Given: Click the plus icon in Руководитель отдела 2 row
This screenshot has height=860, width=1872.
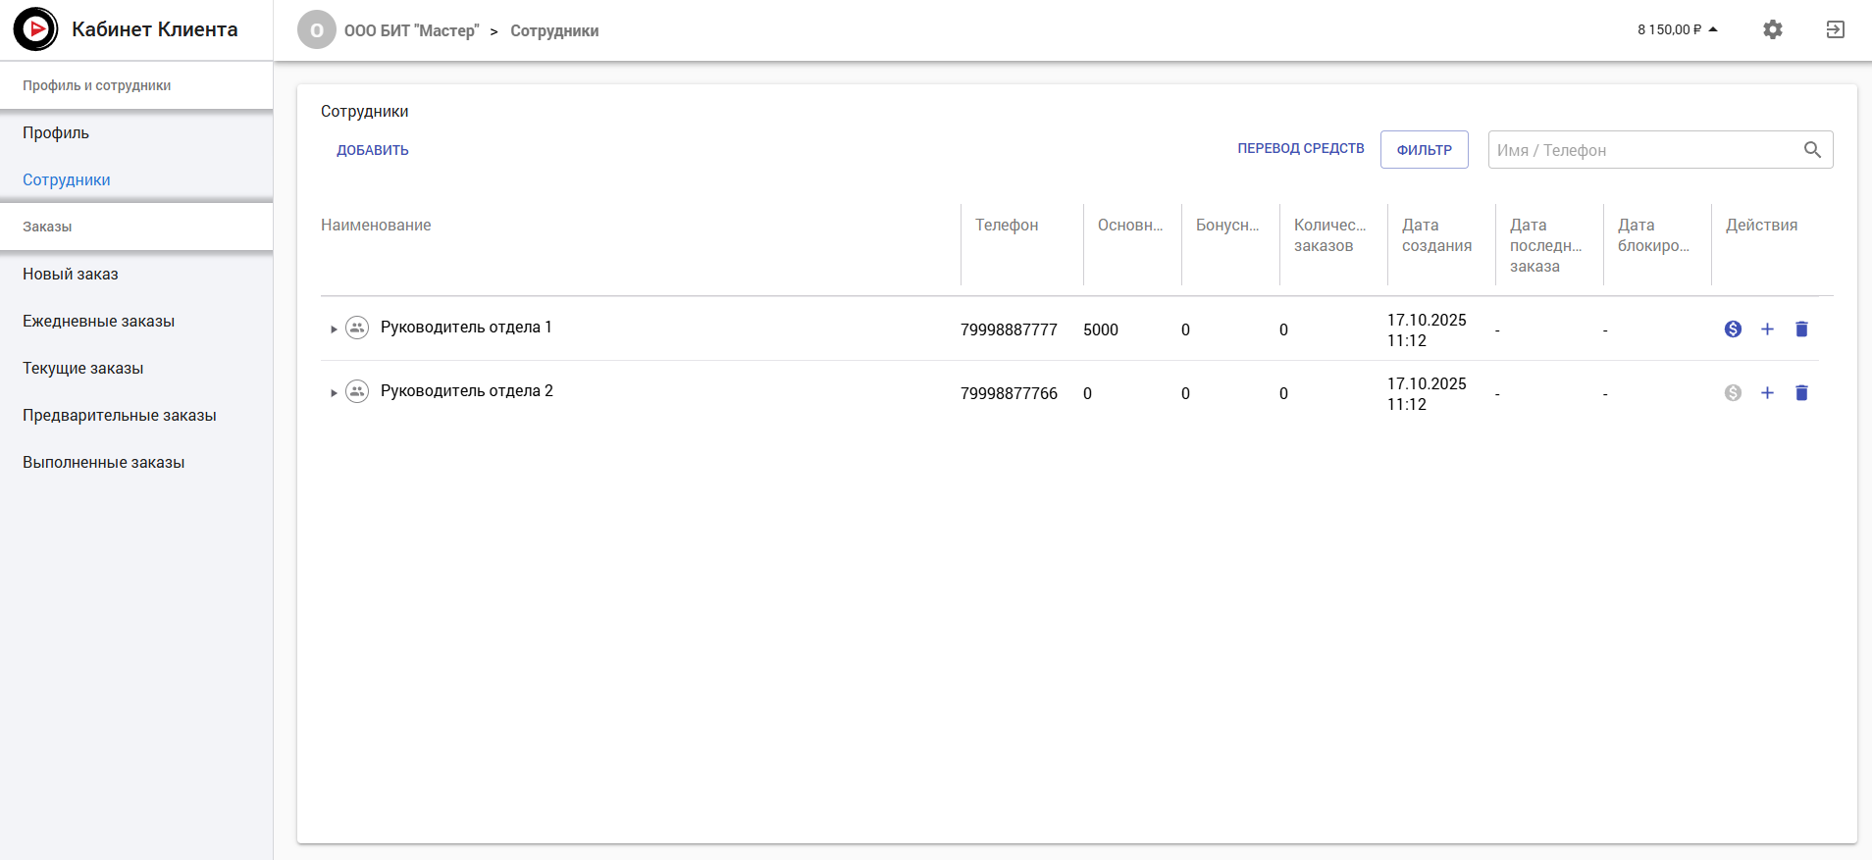Looking at the screenshot, I should pos(1767,393).
